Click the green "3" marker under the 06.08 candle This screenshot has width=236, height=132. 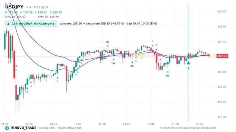click(57, 81)
